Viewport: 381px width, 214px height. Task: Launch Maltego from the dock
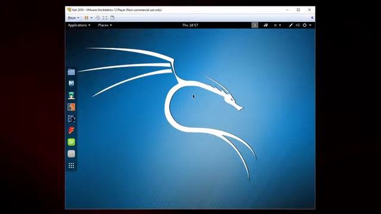click(71, 119)
